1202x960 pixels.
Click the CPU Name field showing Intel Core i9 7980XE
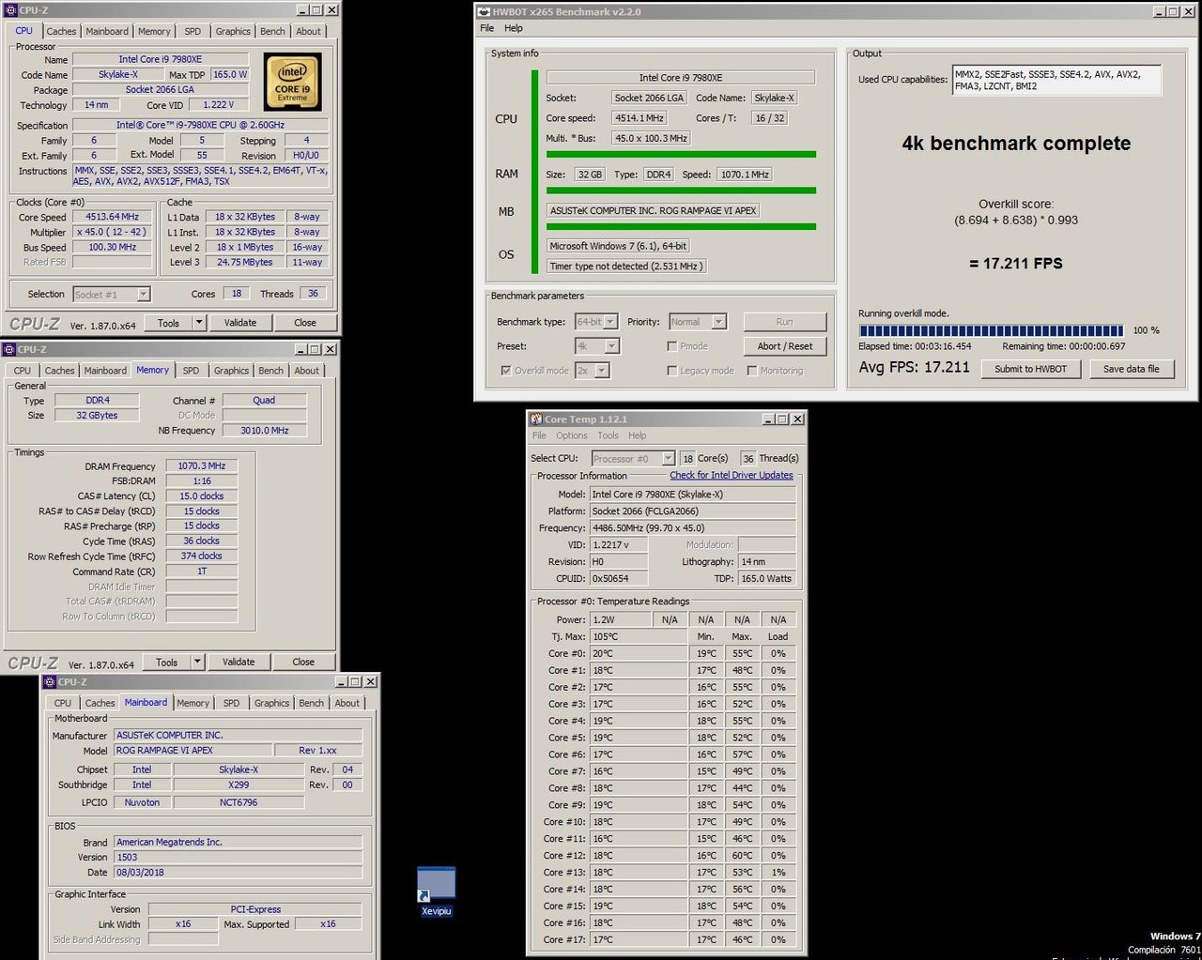[161, 59]
